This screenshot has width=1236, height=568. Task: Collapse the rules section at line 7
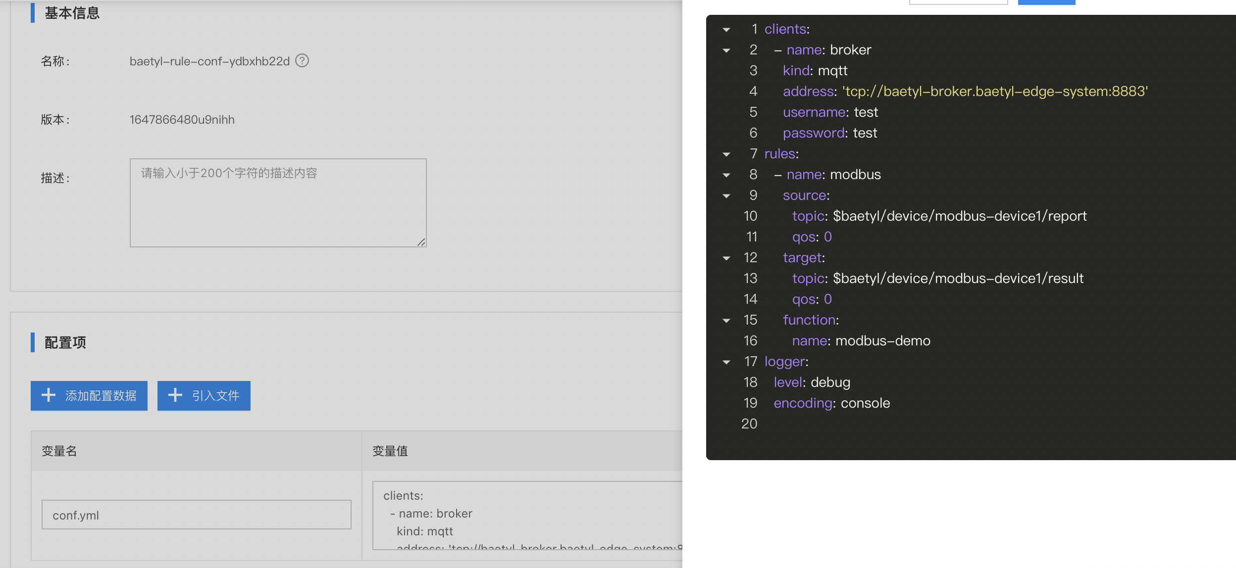[726, 154]
